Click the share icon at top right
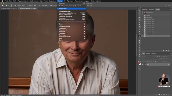This screenshot has width=172, height=96. click(170, 5)
